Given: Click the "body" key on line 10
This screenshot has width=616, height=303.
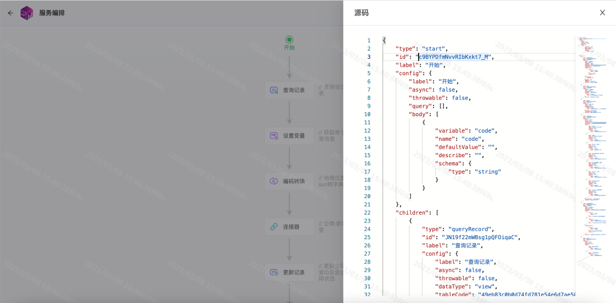Looking at the screenshot, I should point(419,114).
